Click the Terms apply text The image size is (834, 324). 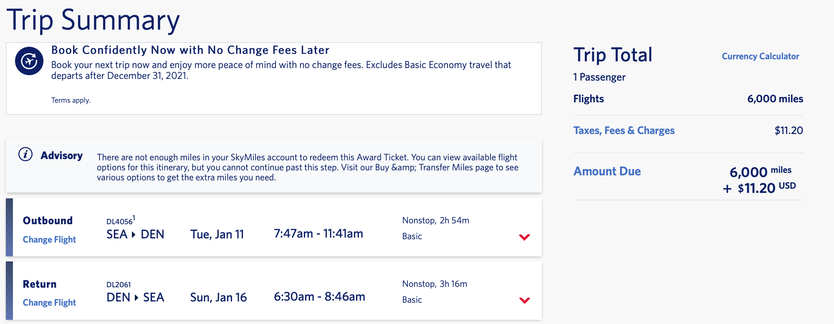[x=71, y=100]
